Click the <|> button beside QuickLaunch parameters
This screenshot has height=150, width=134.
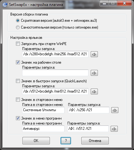(x=94, y=92)
